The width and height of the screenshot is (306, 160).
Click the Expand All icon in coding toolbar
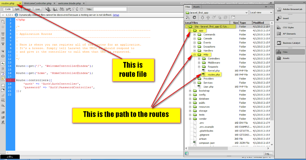tap(3, 44)
